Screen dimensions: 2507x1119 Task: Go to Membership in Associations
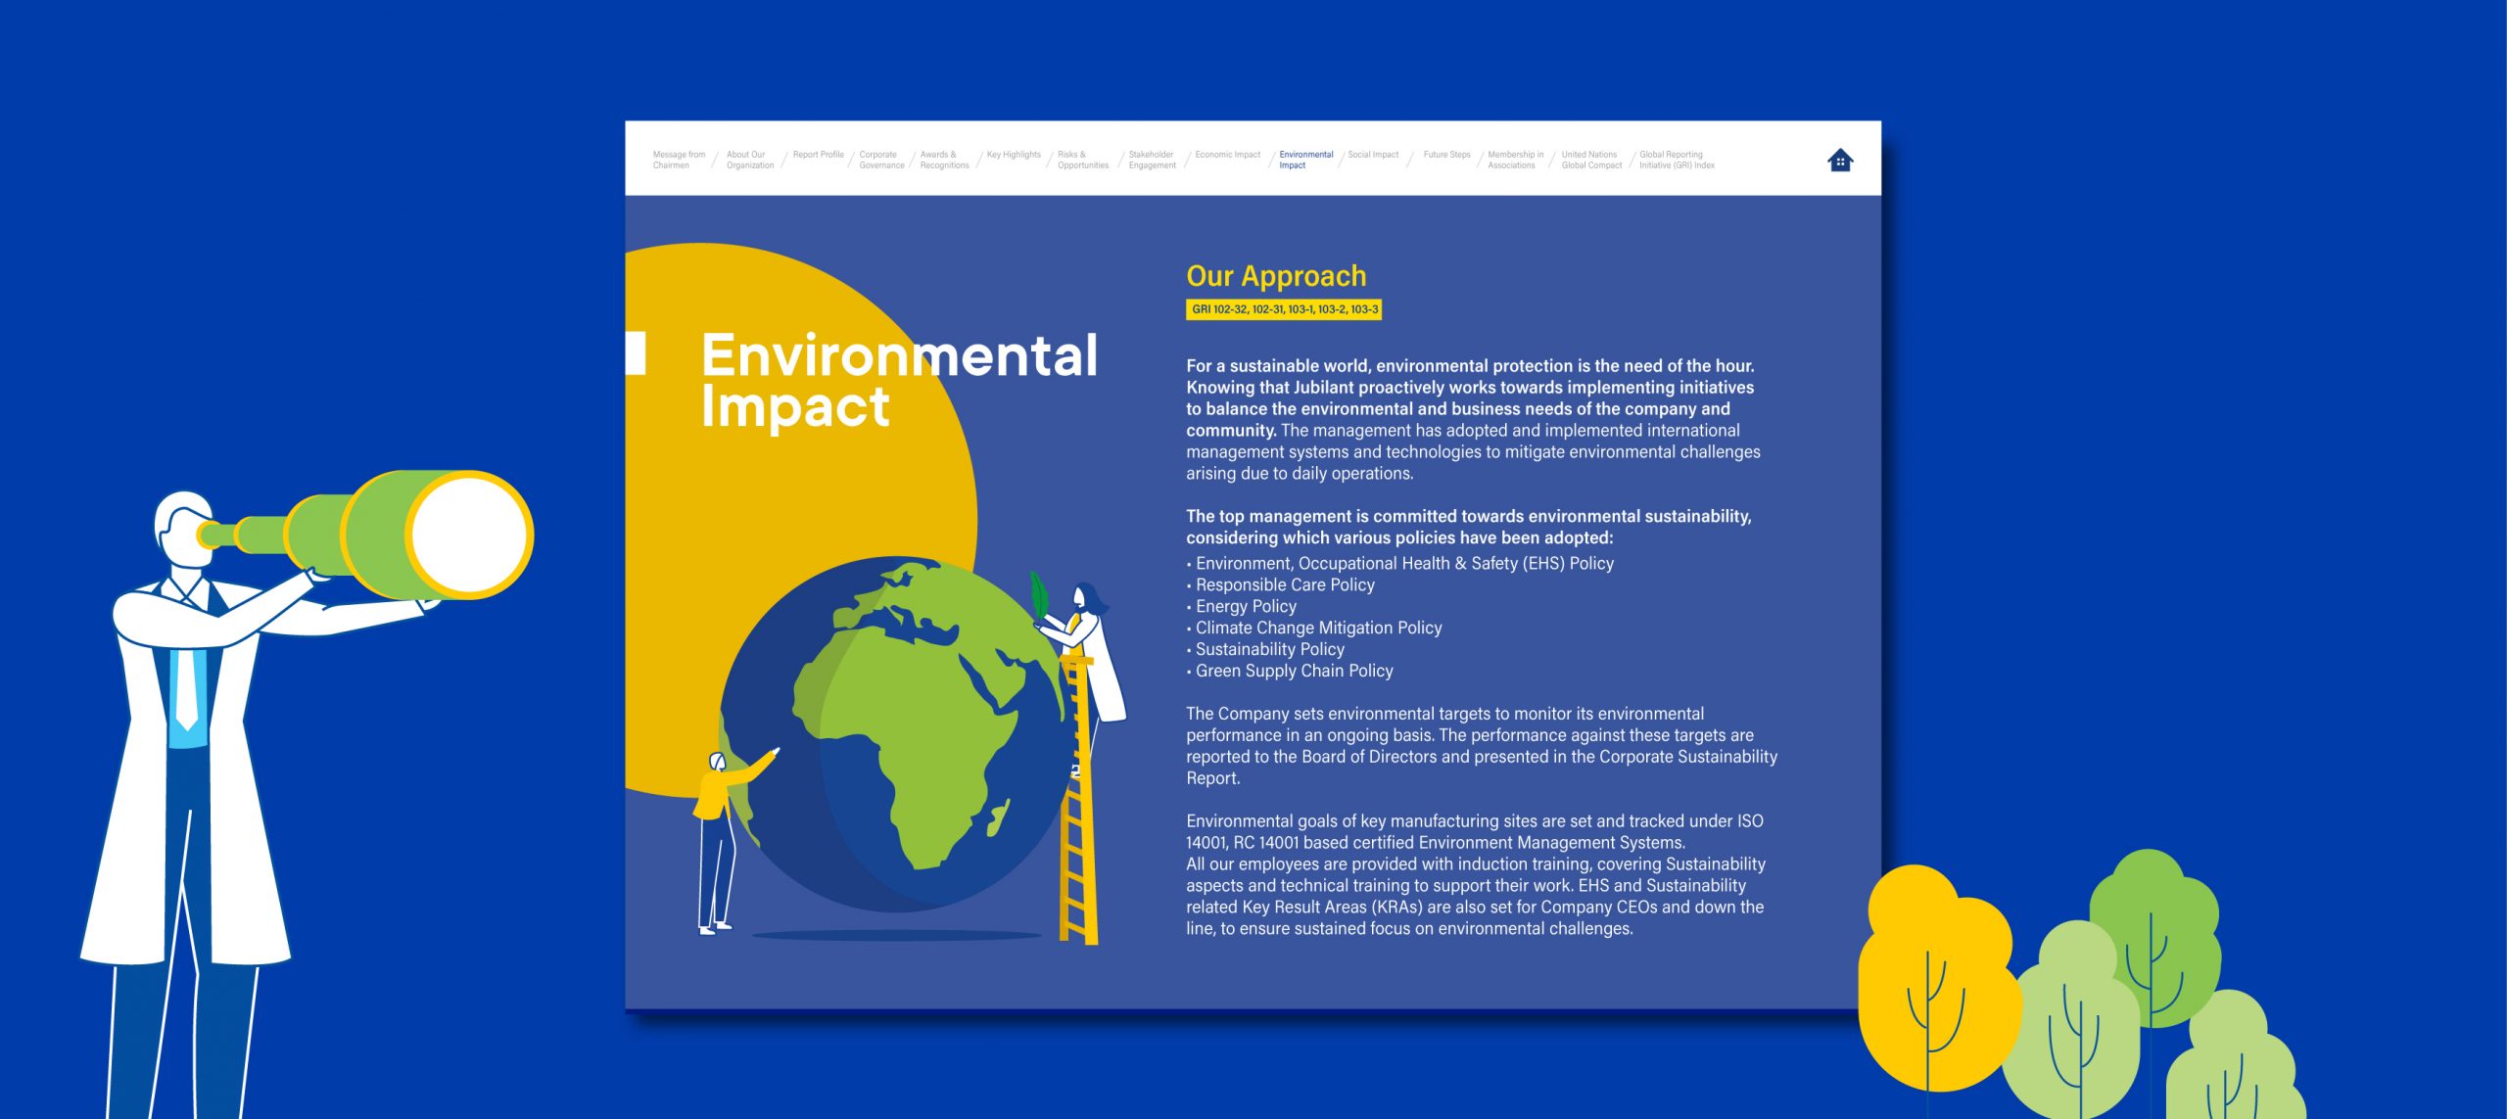pos(1515,160)
